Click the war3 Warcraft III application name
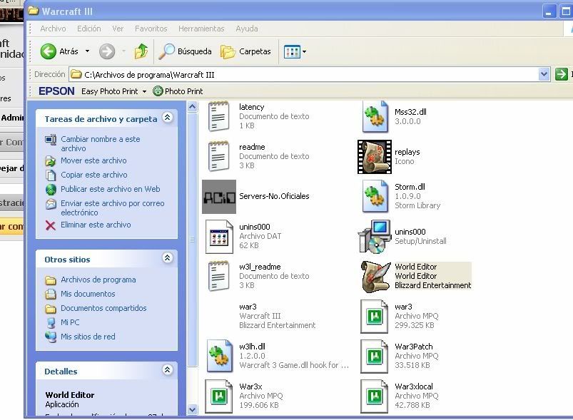The height and width of the screenshot is (420, 573). coord(248,307)
